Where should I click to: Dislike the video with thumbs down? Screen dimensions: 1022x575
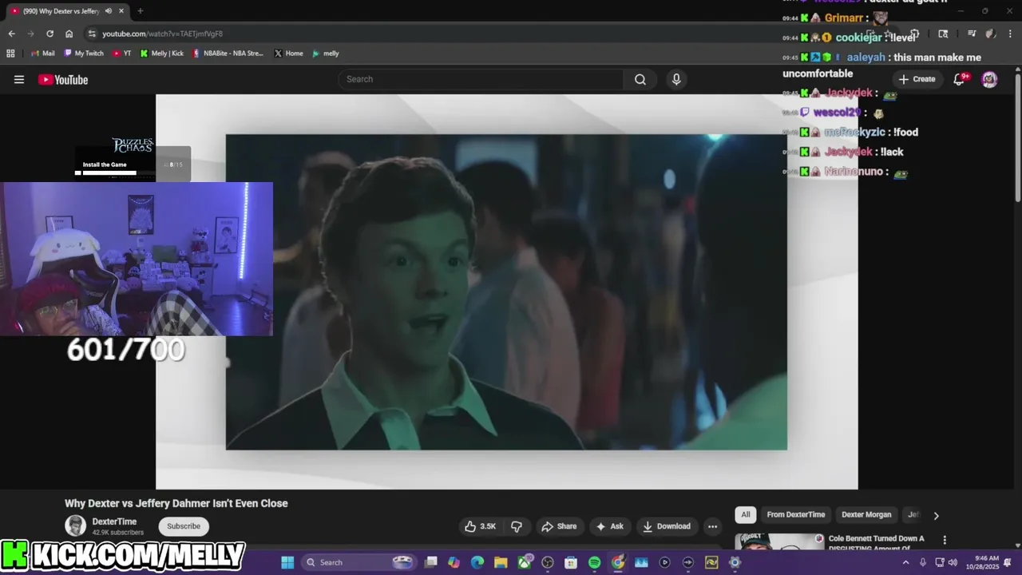517,526
